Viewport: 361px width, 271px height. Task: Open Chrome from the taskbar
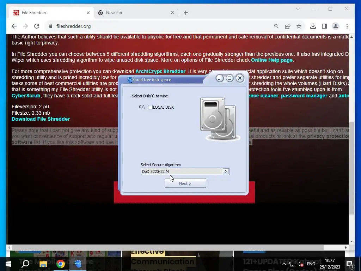pyautogui.click(x=61, y=264)
